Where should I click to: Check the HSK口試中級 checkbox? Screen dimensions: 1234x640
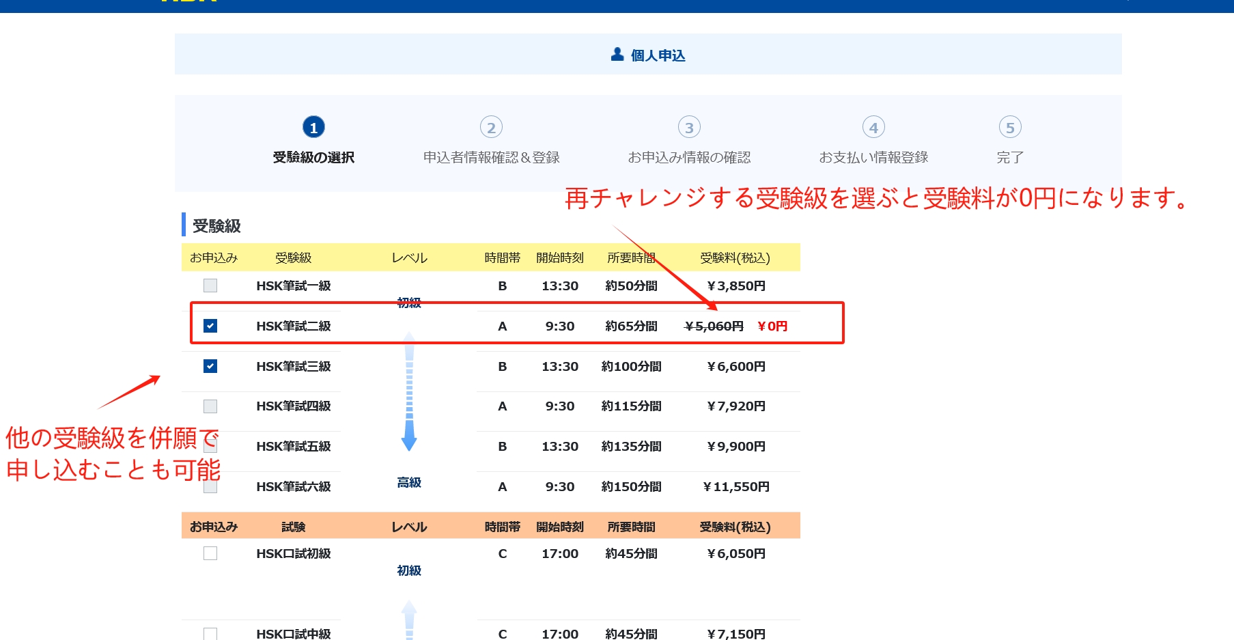(x=210, y=634)
